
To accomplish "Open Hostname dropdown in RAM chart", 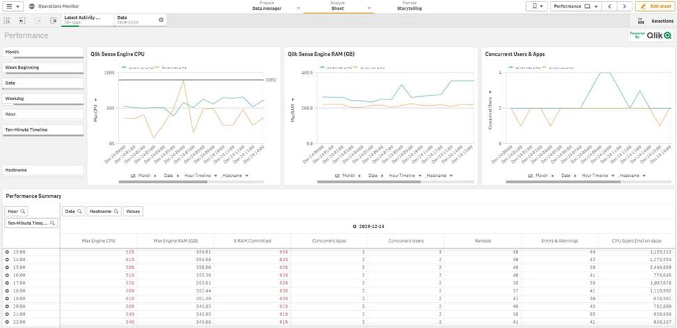I will coord(439,175).
